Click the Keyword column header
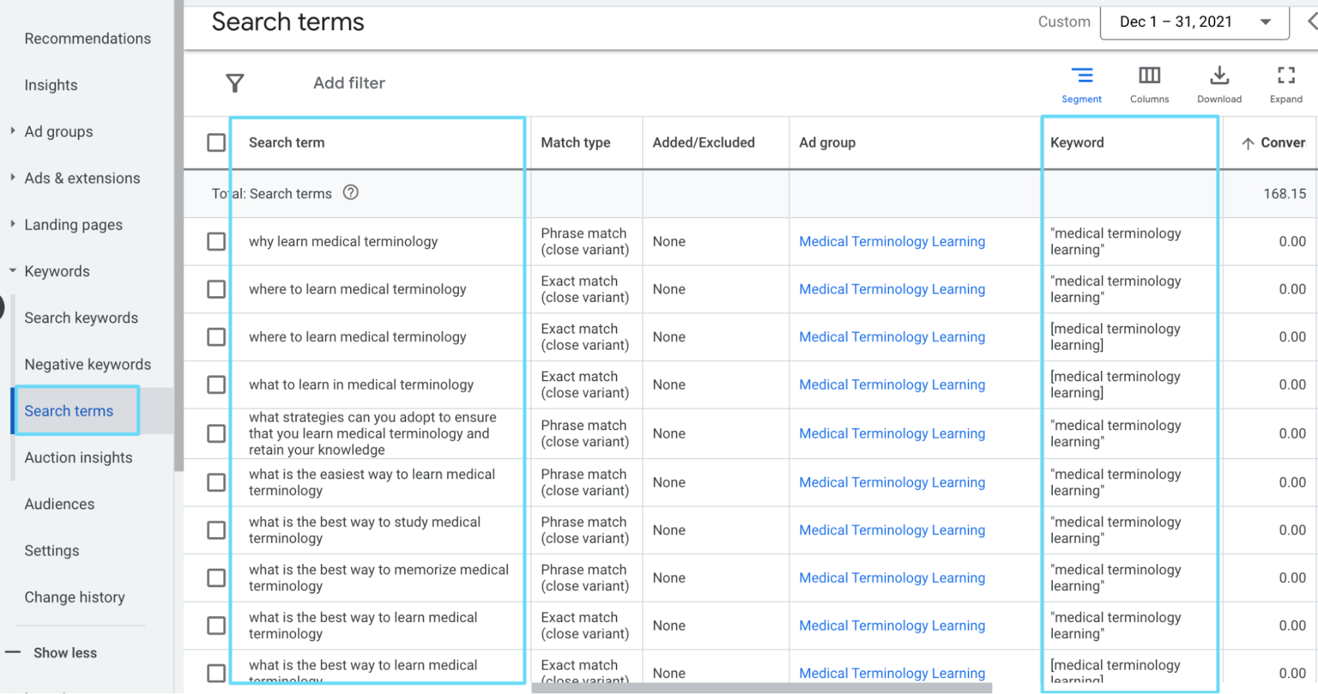This screenshot has height=694, width=1318. click(x=1077, y=142)
